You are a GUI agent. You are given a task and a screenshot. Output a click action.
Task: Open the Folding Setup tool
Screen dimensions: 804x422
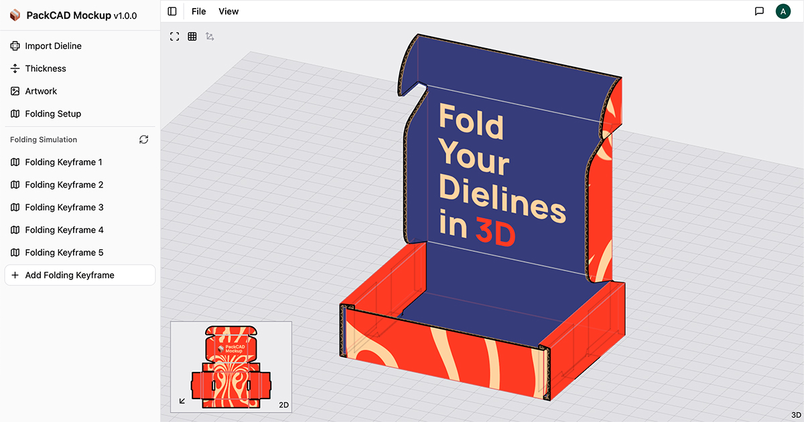click(52, 114)
